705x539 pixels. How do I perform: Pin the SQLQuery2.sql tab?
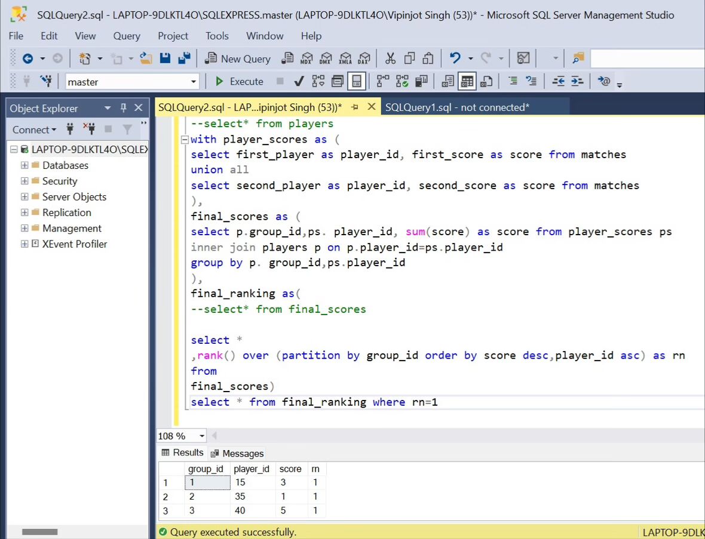pyautogui.click(x=355, y=107)
